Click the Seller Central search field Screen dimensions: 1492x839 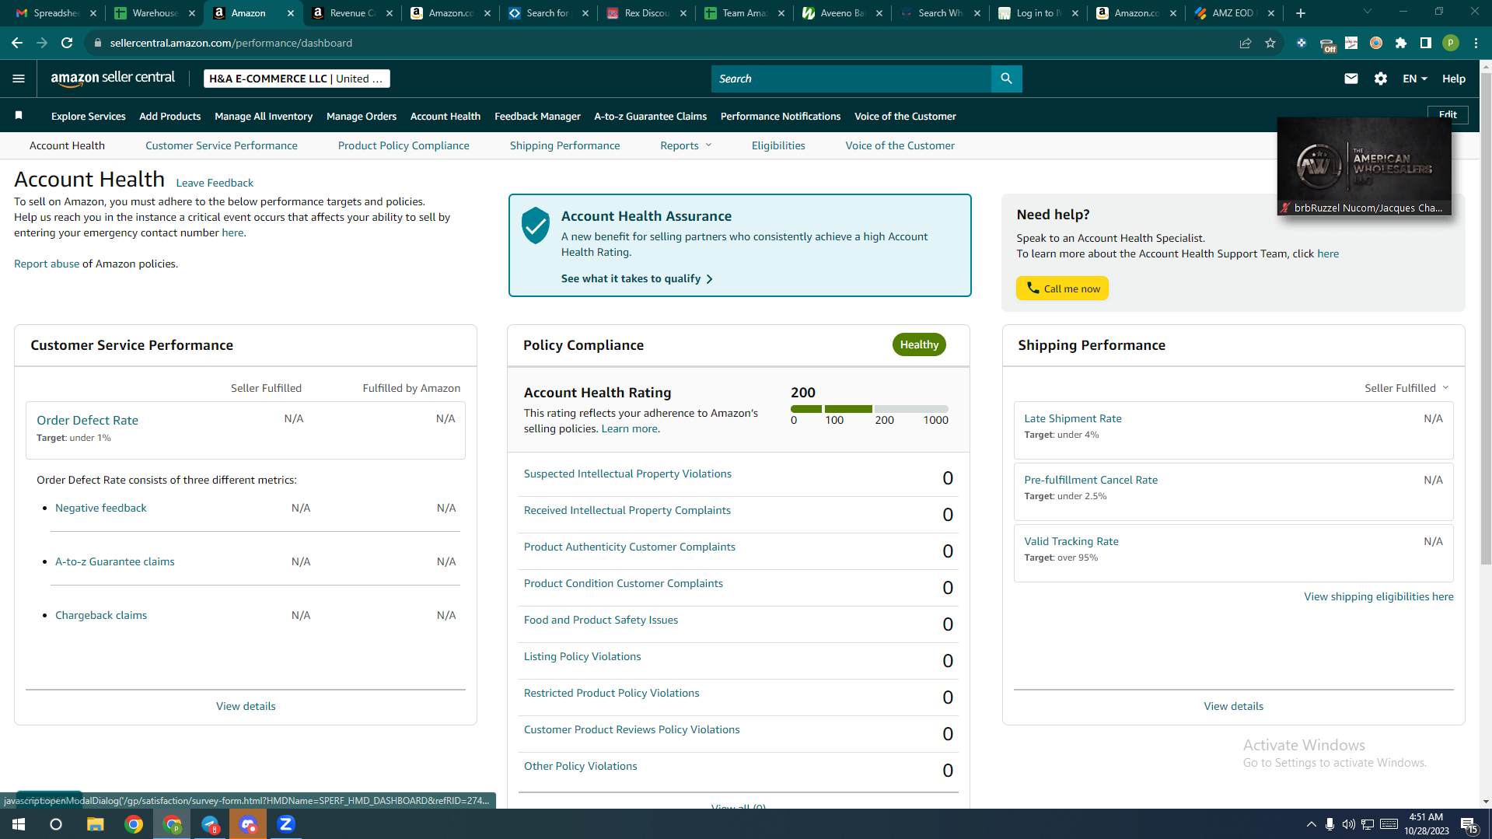click(851, 79)
